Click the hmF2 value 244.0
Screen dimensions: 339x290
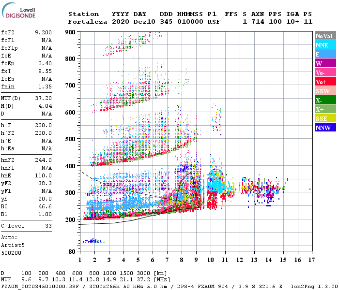pyautogui.click(x=43, y=160)
